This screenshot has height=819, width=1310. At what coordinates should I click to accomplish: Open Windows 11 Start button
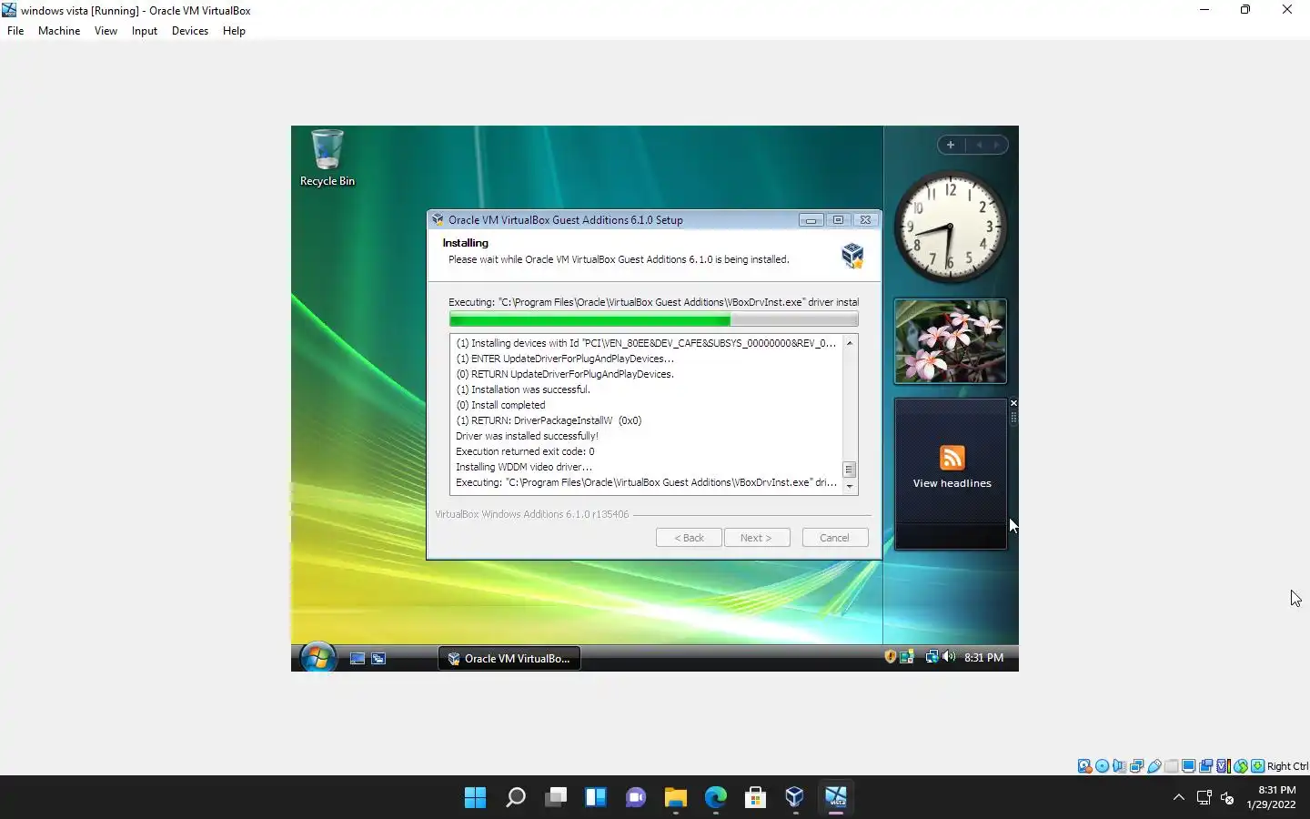coord(475,798)
